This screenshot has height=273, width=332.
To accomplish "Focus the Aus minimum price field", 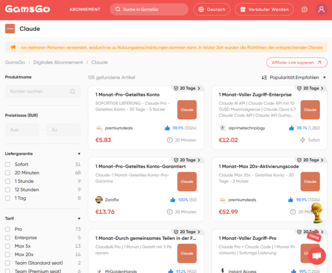I will [x=22, y=129].
